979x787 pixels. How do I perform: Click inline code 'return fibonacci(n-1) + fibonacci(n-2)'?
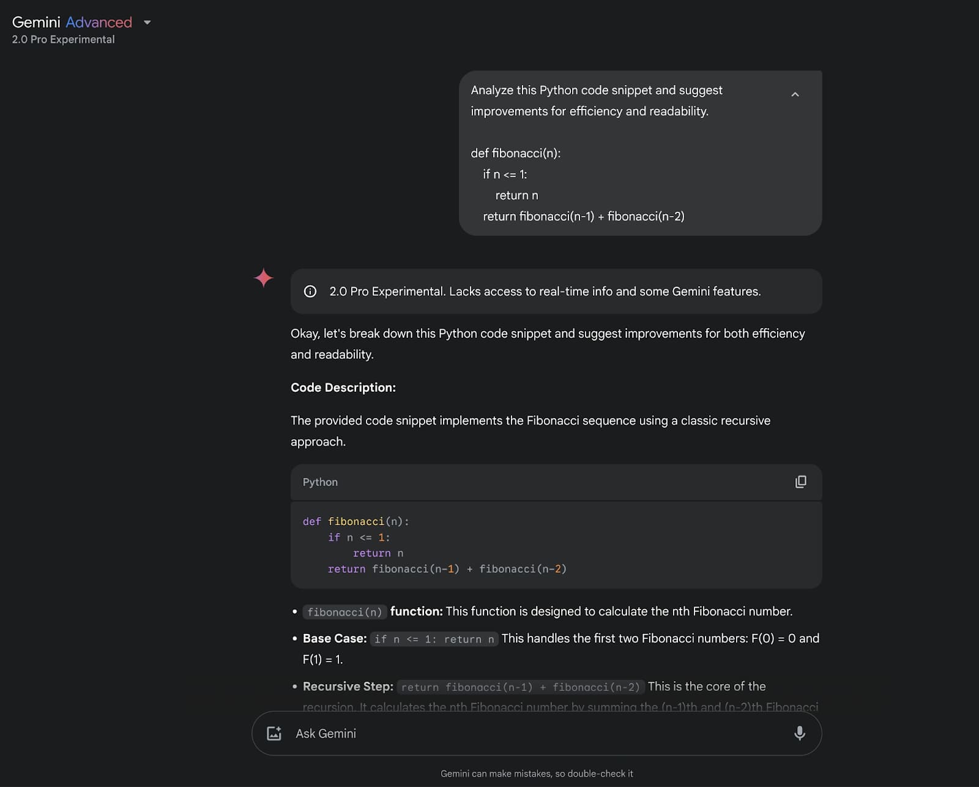(x=521, y=687)
